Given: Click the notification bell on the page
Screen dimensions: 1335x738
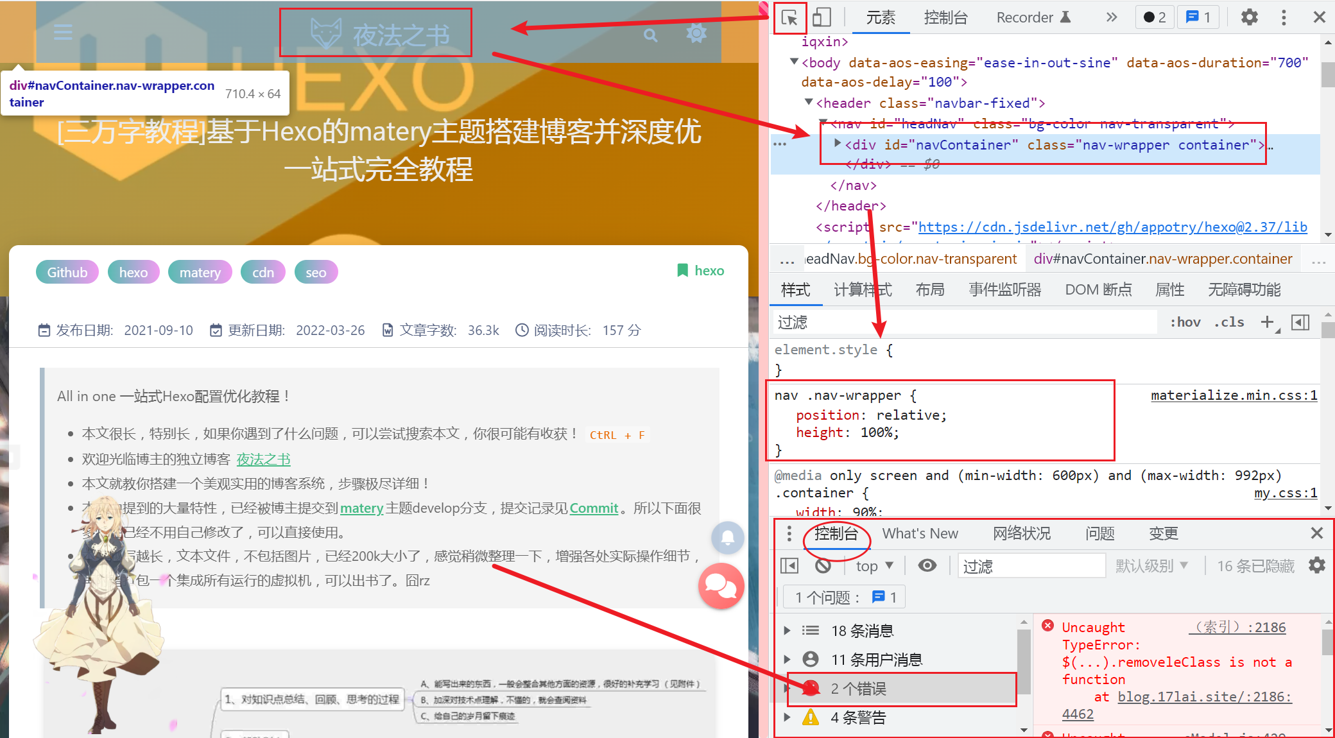Looking at the screenshot, I should 727,538.
